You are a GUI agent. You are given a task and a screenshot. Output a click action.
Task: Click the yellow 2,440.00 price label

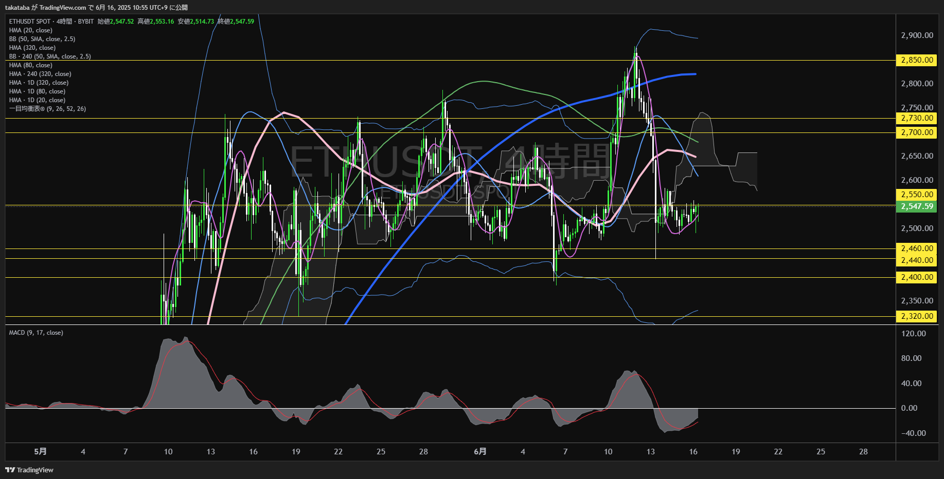917,260
